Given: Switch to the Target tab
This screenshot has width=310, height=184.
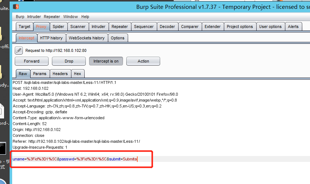Looking at the screenshot, I should (x=25, y=26).
